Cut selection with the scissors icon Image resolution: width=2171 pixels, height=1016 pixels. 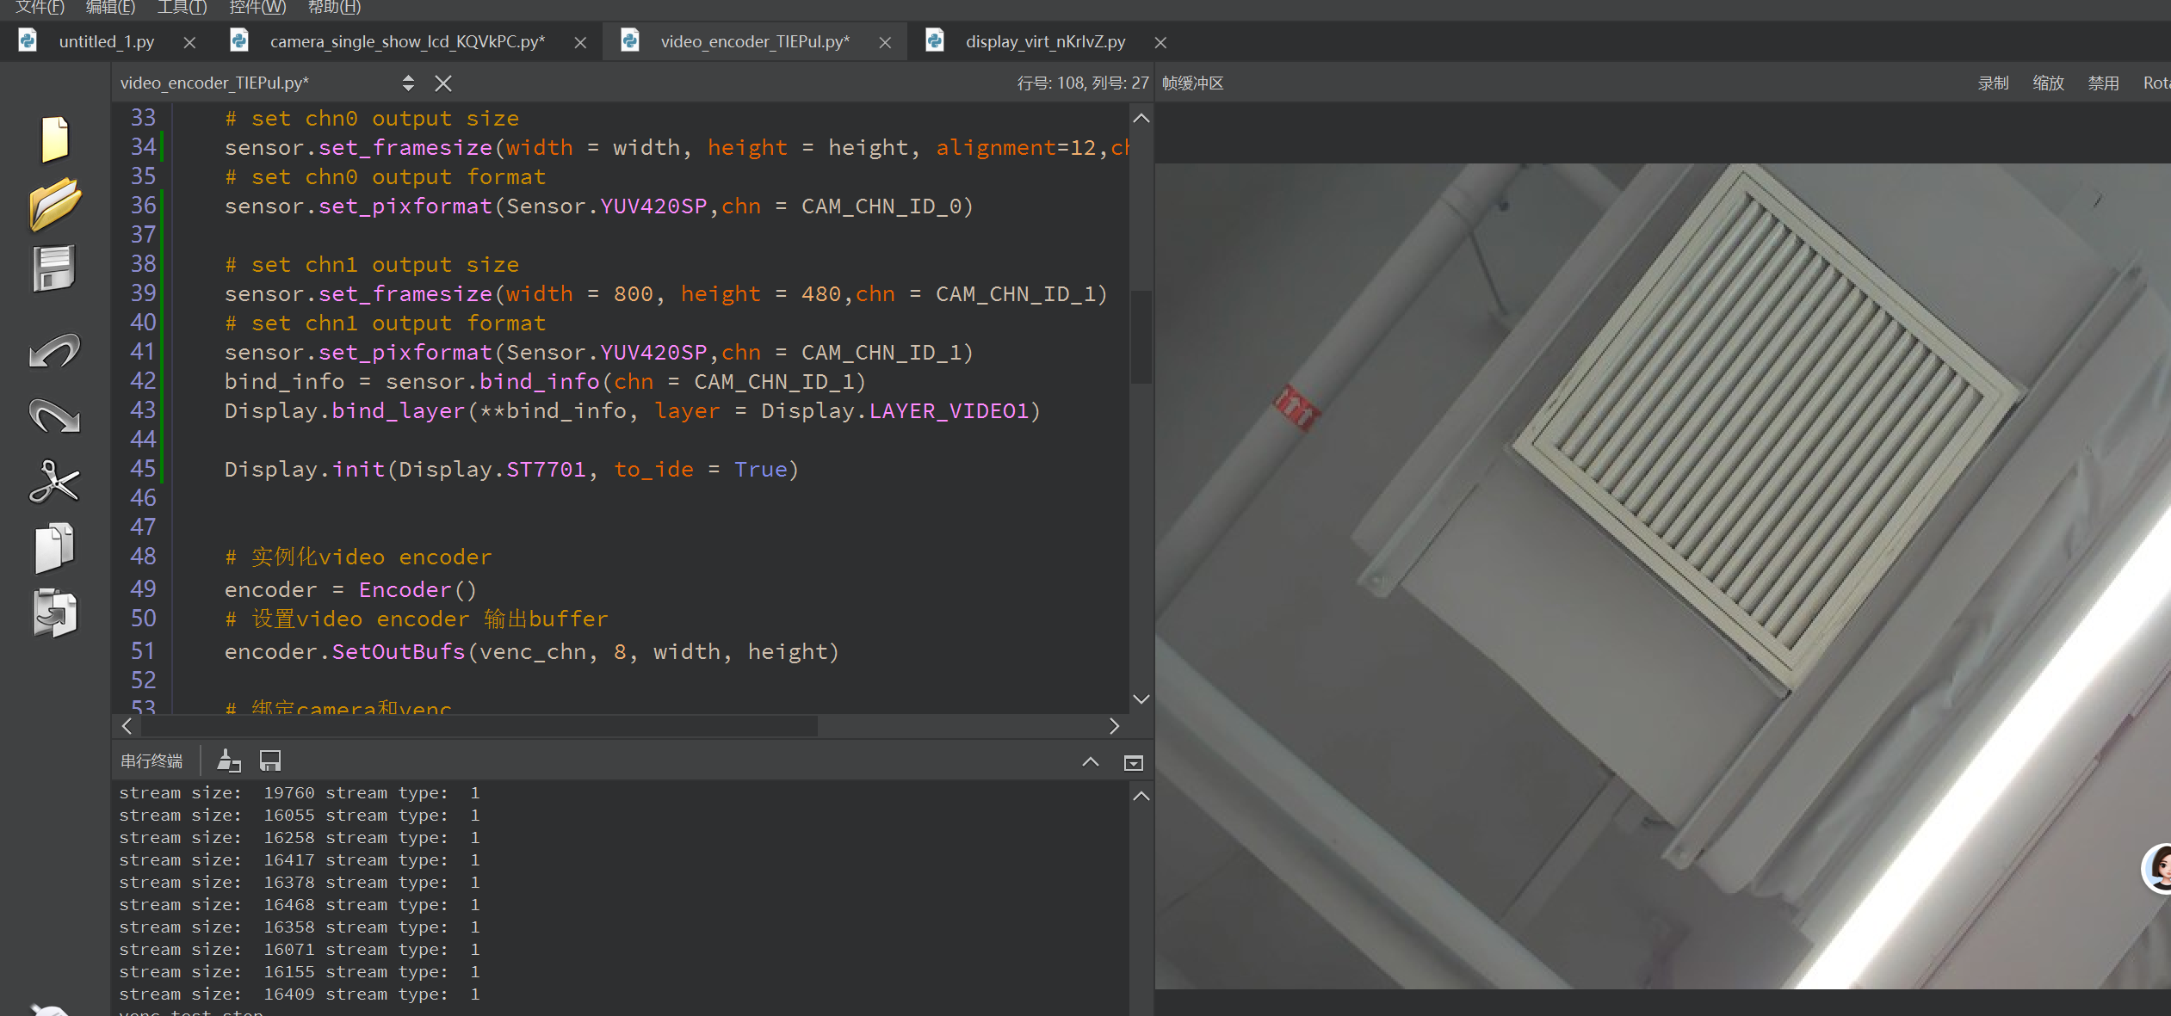[x=54, y=481]
